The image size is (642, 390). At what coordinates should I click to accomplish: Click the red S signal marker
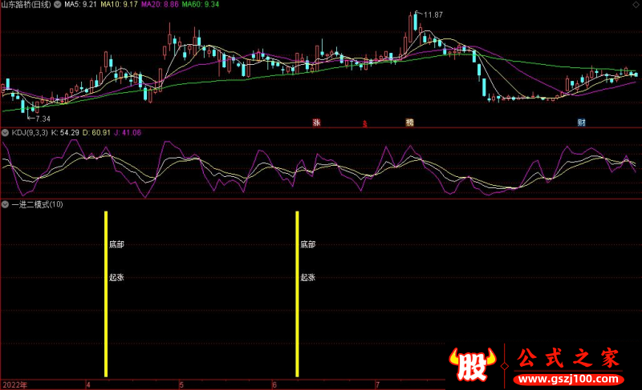[x=365, y=124]
